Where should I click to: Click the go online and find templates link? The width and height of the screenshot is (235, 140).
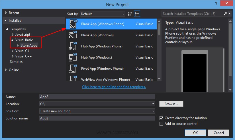click(114, 87)
